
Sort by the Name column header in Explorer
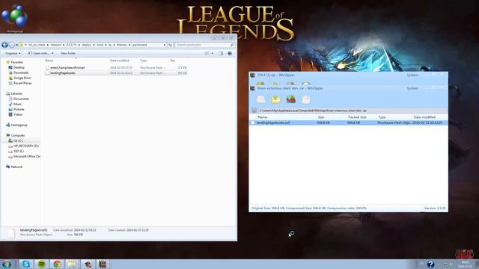(x=49, y=61)
